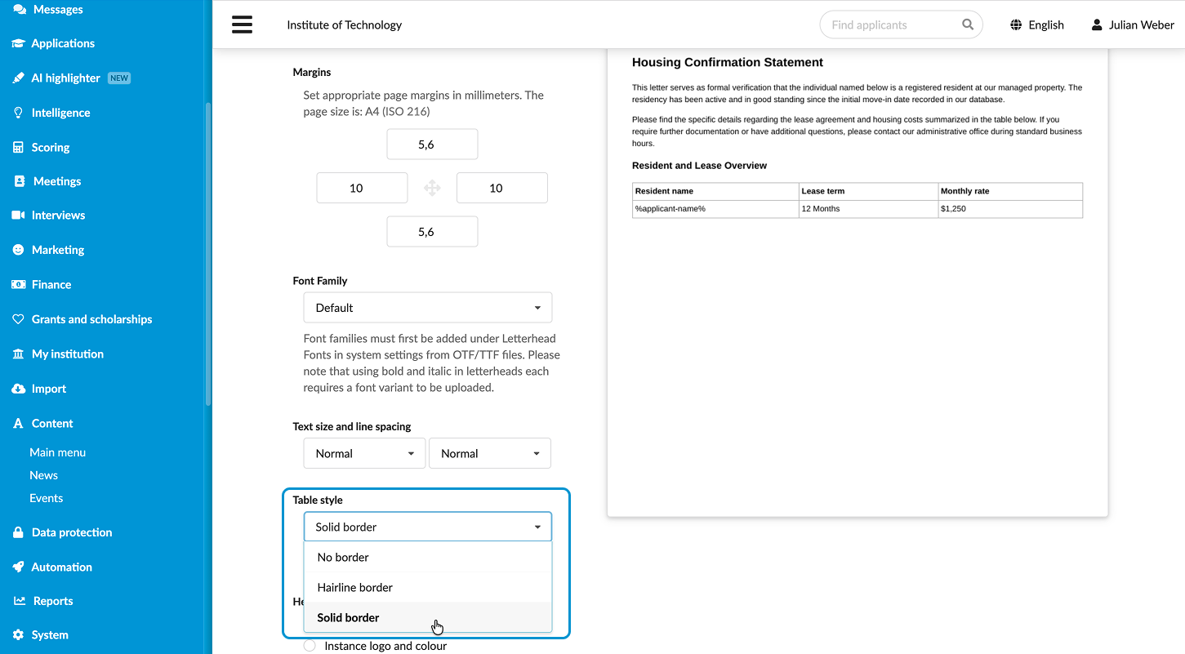Click the $1,250 table cell
The height and width of the screenshot is (654, 1185).
(x=1010, y=209)
